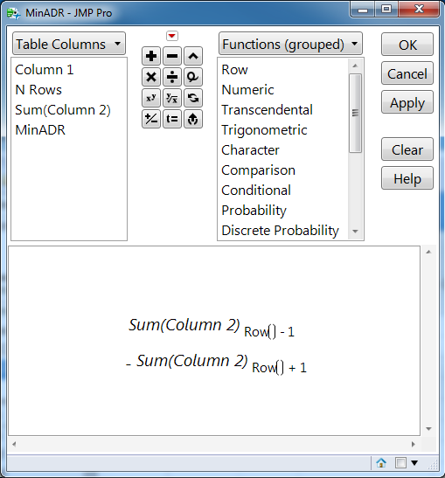Open the status bar dropdown arrow
The image size is (445, 478).
(414, 463)
